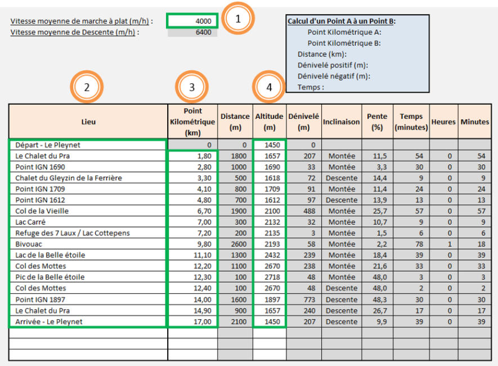Click the 'Distance (km):' line in calculation box
Screen dimensions: 498x366
[322, 54]
